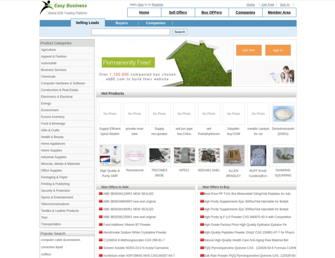Focus the search keyword input field
Screen dimensions: 335x258
tap(130, 32)
